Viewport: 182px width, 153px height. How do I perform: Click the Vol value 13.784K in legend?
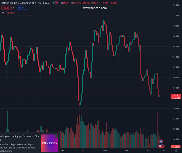tap(11, 12)
